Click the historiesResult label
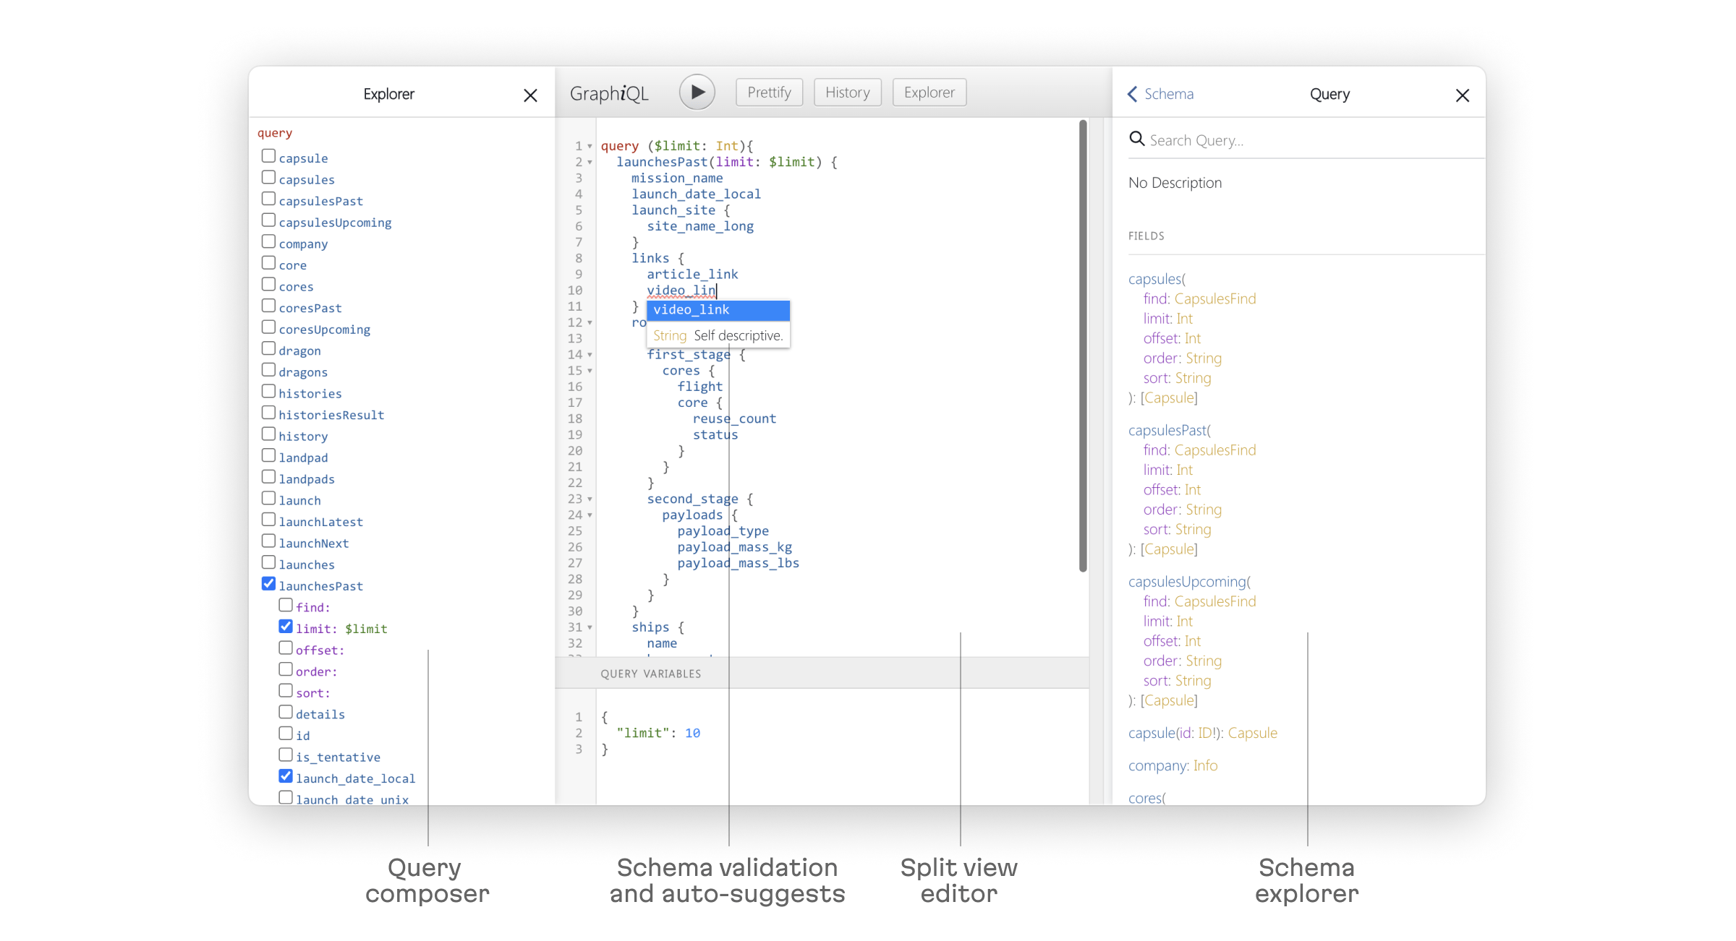The height and width of the screenshot is (941, 1736). (331, 415)
